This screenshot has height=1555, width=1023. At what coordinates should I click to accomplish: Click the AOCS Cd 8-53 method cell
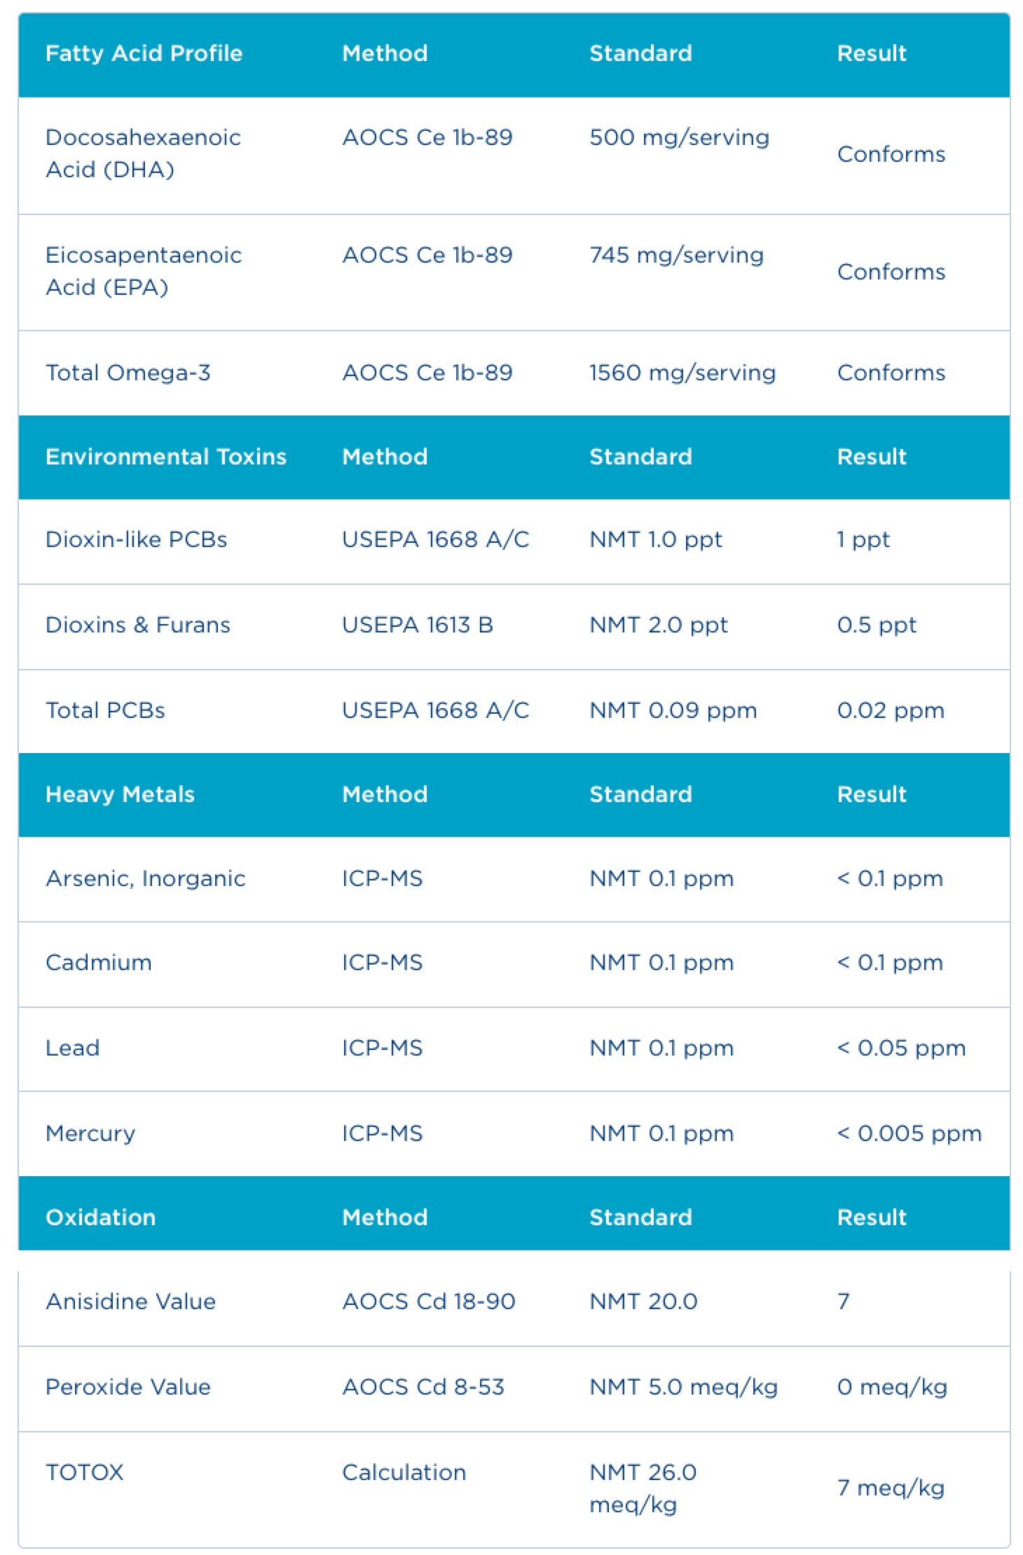pyautogui.click(x=423, y=1387)
